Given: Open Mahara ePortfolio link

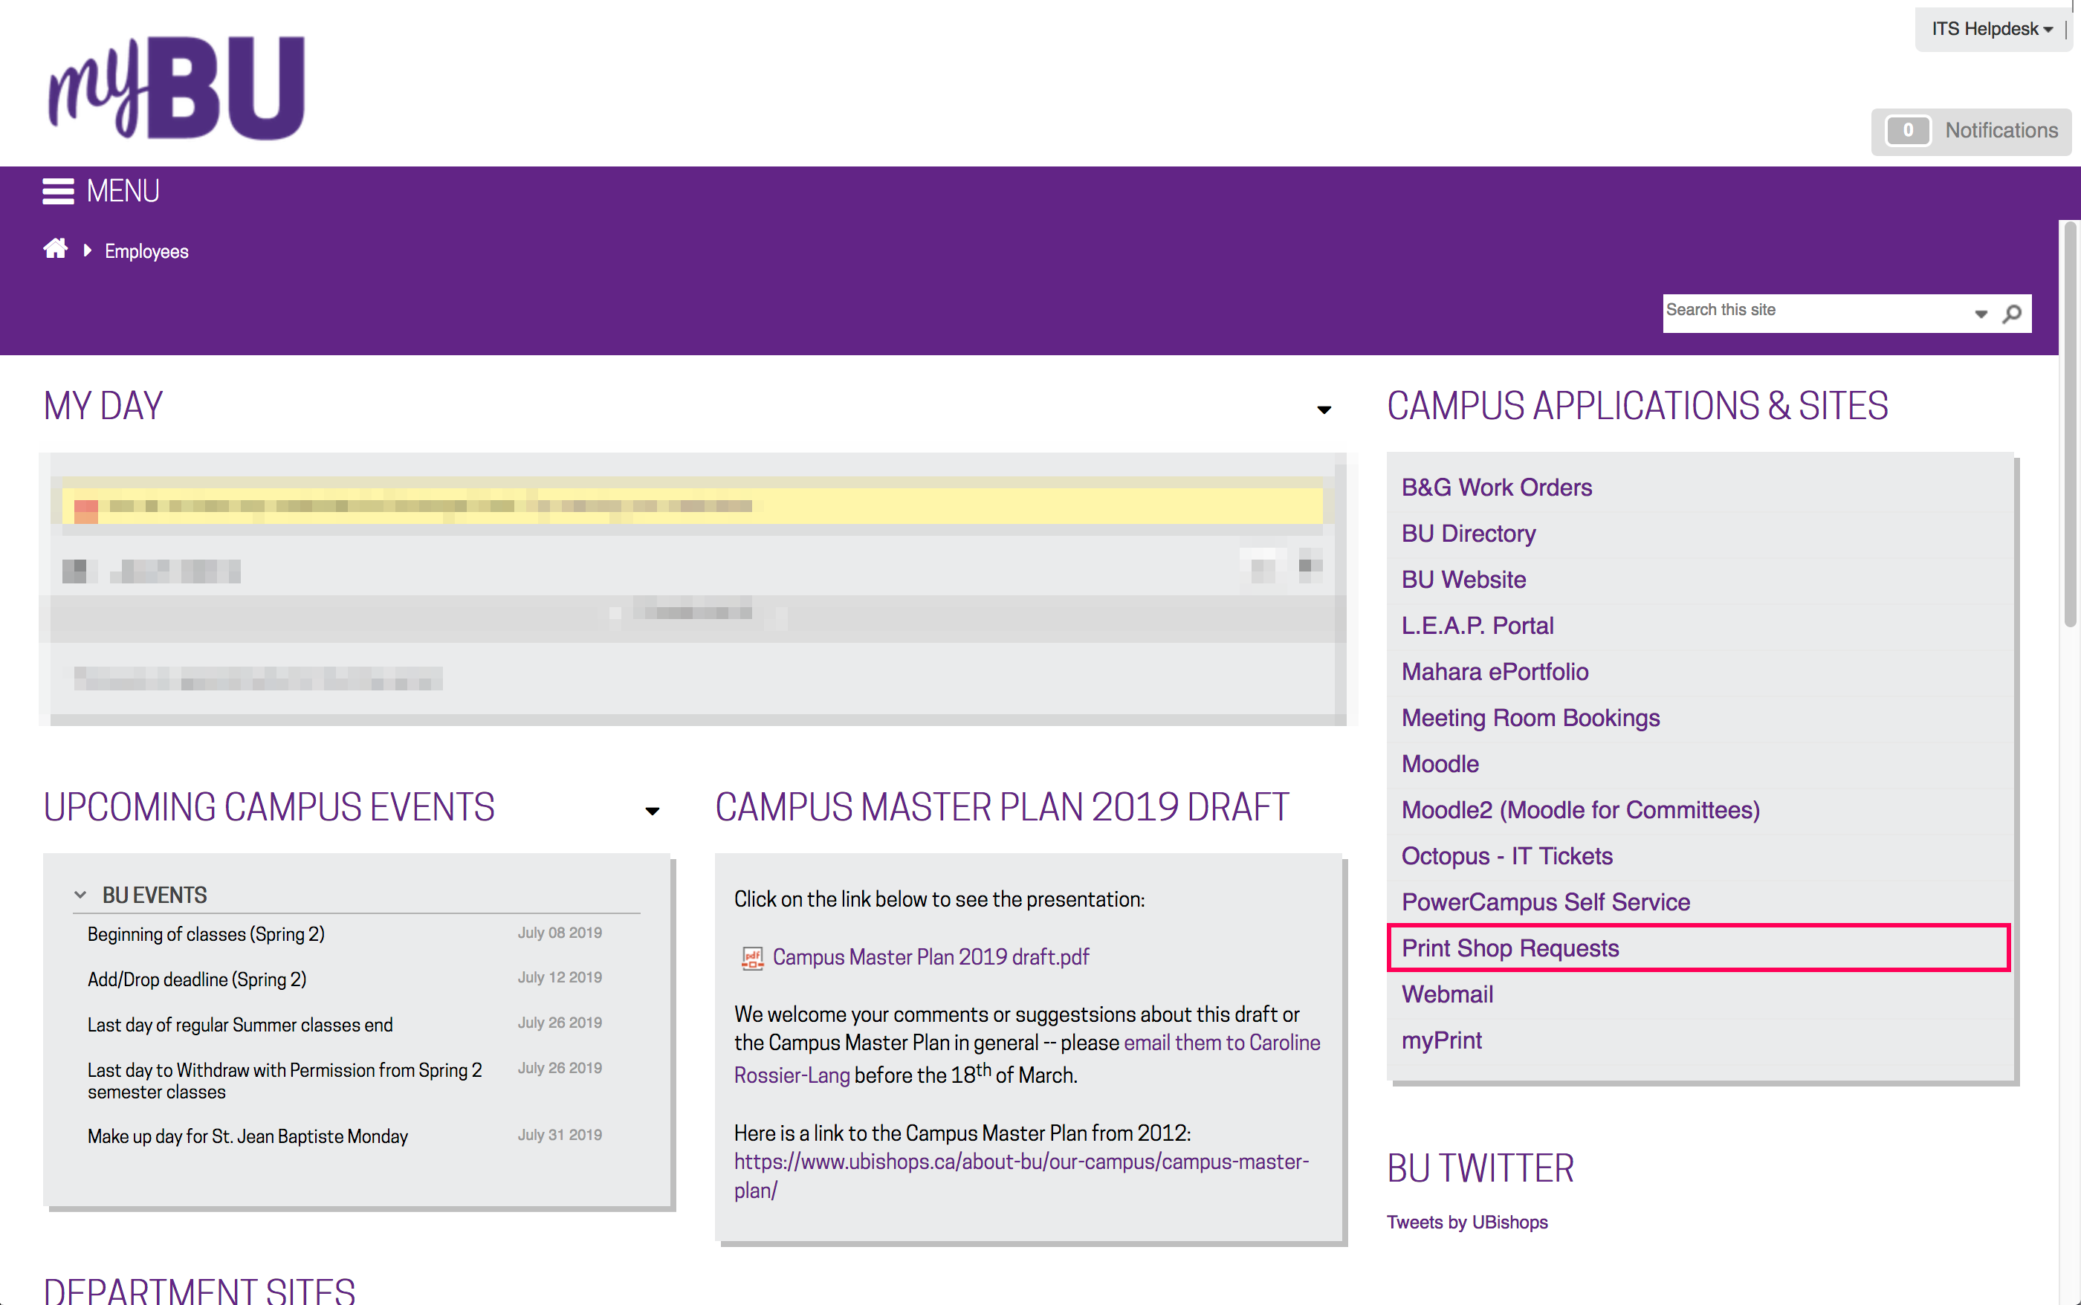Looking at the screenshot, I should (1495, 672).
